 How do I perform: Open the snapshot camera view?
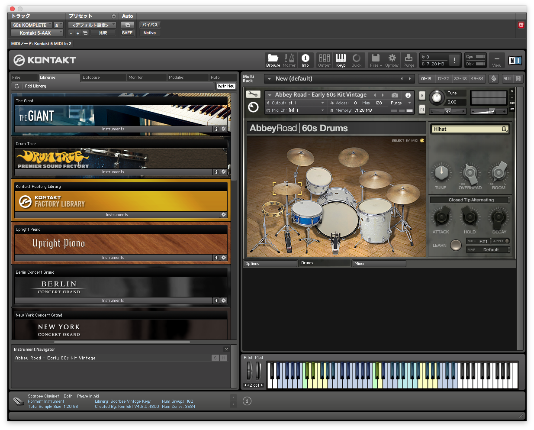tap(395, 95)
